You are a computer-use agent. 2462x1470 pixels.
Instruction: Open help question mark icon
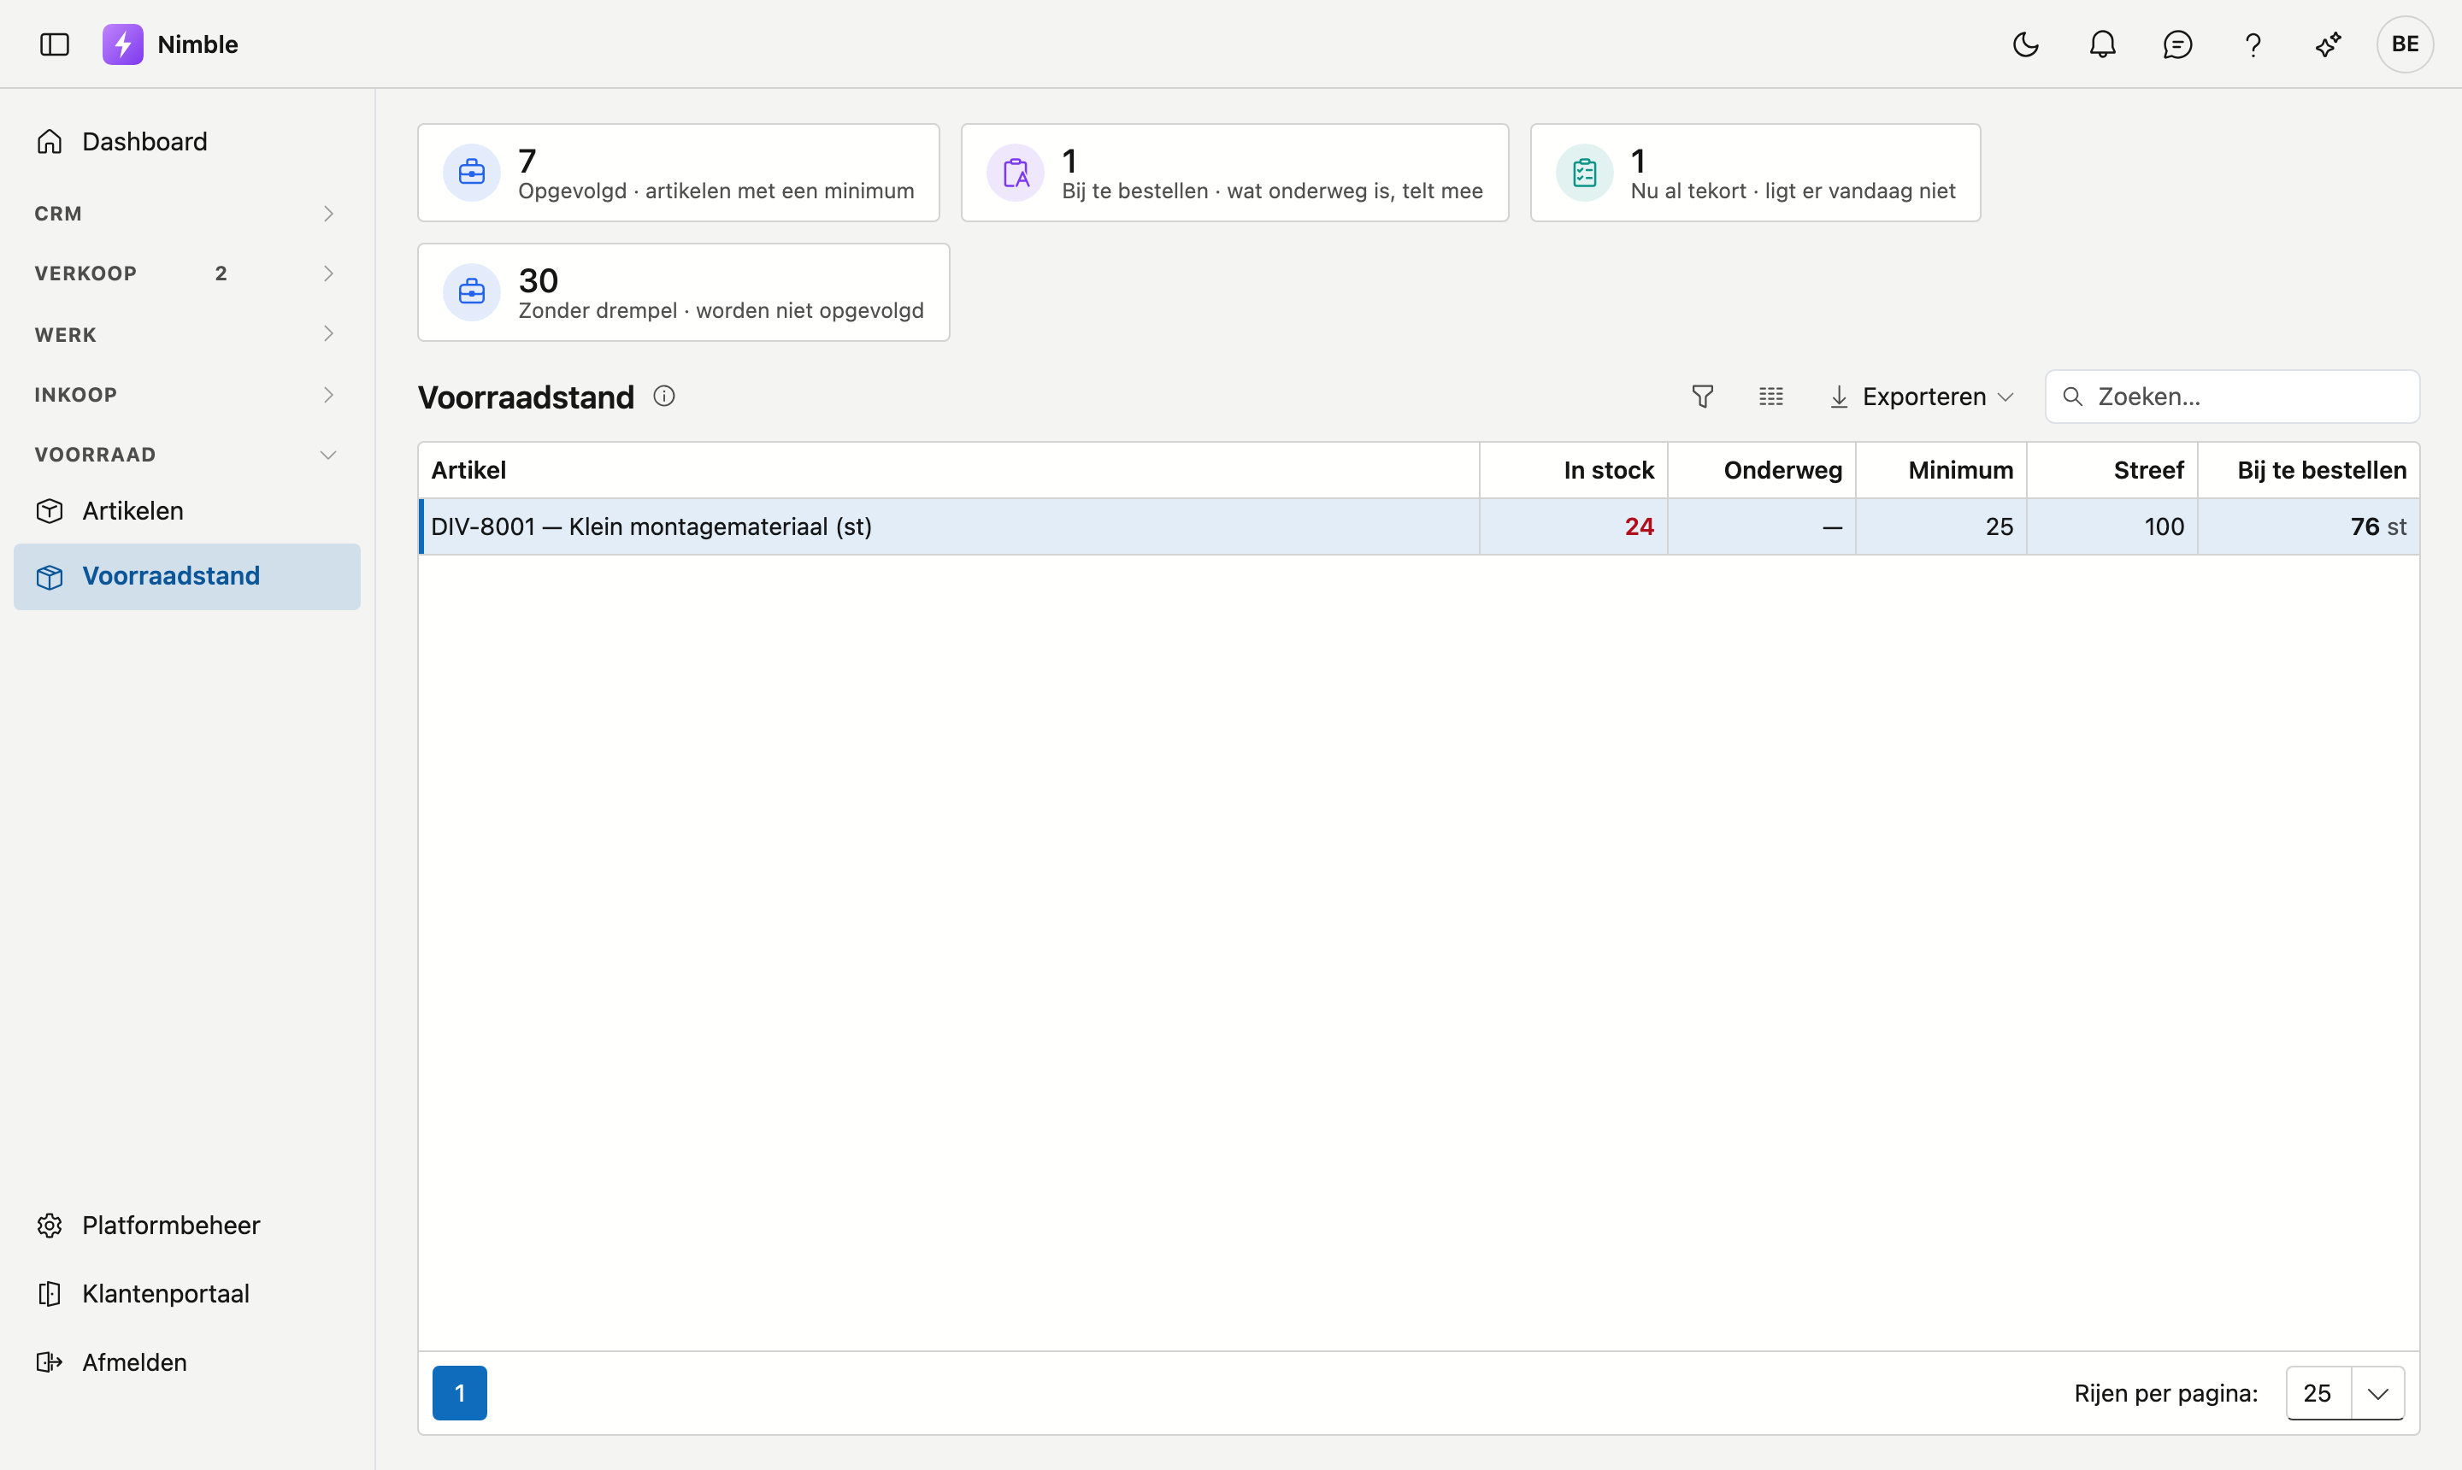[x=2253, y=44]
